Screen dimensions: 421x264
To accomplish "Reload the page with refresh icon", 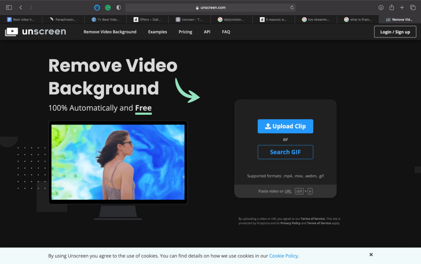I will [x=292, y=7].
